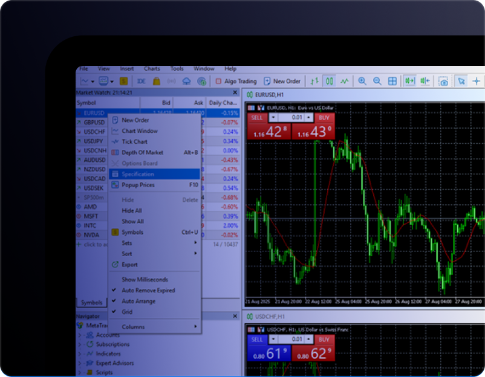Toggle Algo Trading in toolbar
The width and height of the screenshot is (485, 377).
point(235,81)
